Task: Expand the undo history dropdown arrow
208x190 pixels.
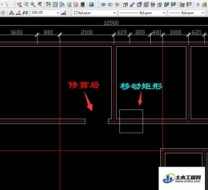Action: (2, 4)
